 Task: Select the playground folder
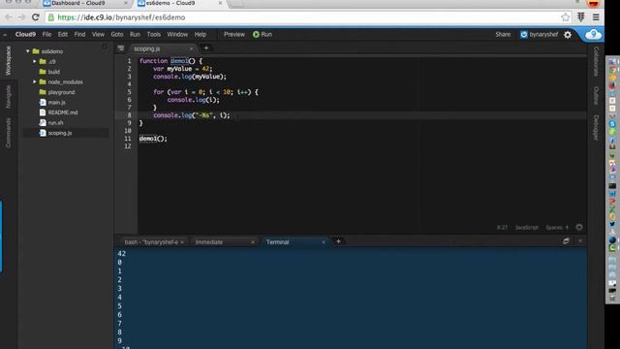pyautogui.click(x=61, y=92)
